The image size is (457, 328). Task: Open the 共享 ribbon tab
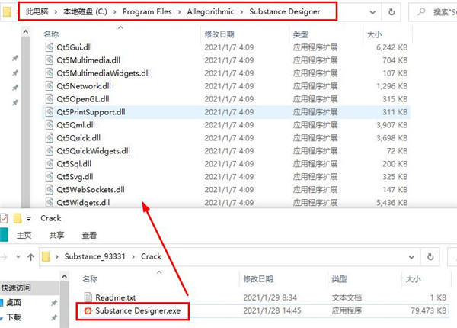click(56, 235)
